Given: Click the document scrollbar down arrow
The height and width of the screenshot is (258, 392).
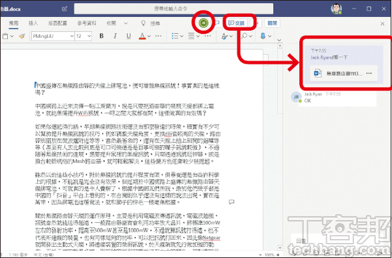Looking at the screenshot, I should [280, 248].
